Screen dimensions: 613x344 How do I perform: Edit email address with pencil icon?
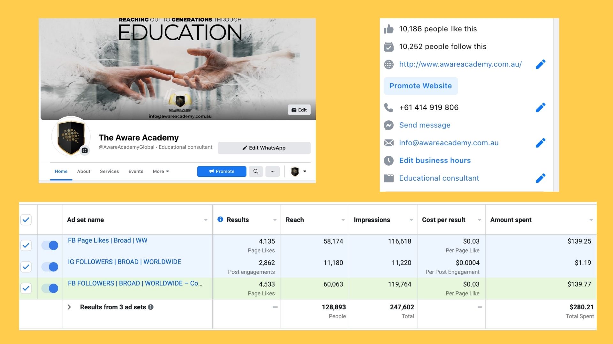pos(541,143)
